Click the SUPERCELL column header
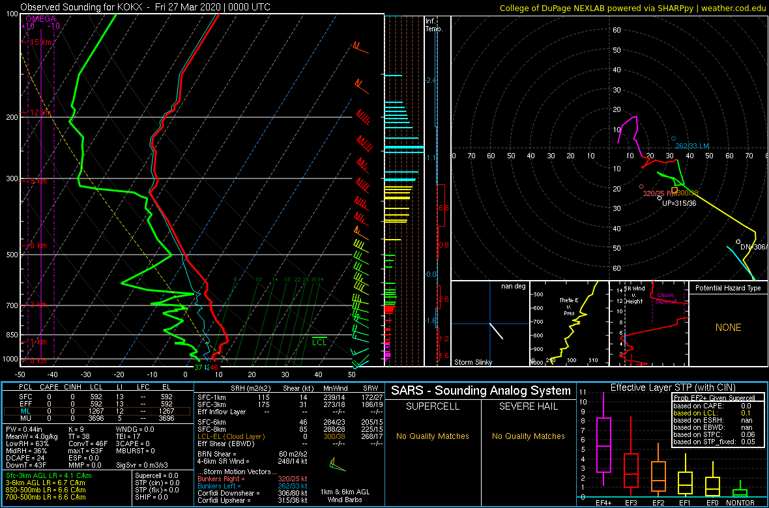This screenshot has width=769, height=508. (433, 407)
